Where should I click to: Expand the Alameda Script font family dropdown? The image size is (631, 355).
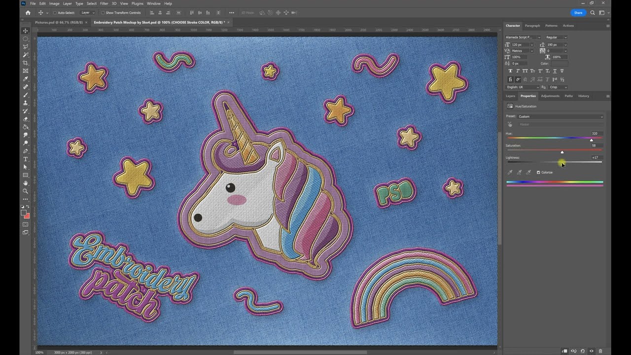(523, 37)
